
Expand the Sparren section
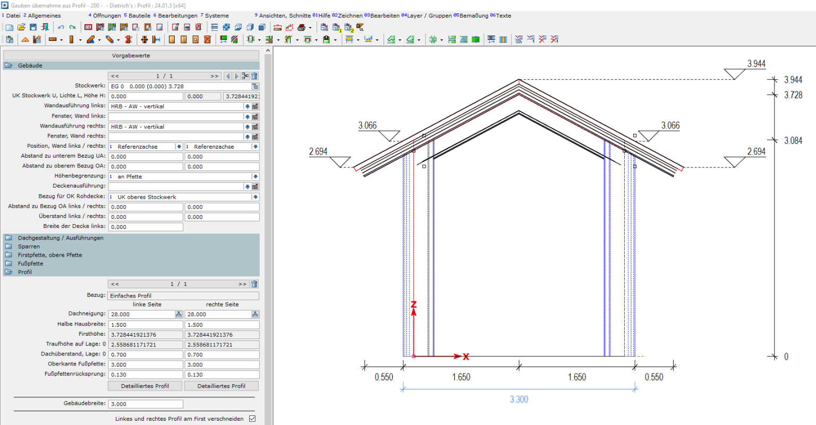(29, 246)
